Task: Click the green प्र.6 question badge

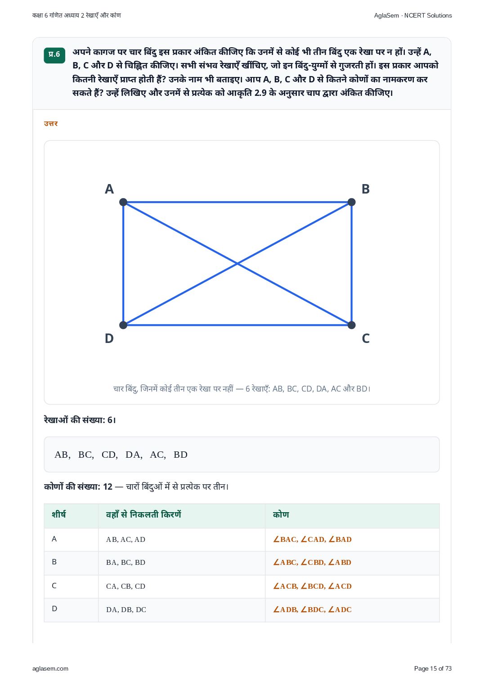Action: [x=54, y=55]
